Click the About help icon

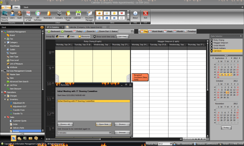click(135, 15)
